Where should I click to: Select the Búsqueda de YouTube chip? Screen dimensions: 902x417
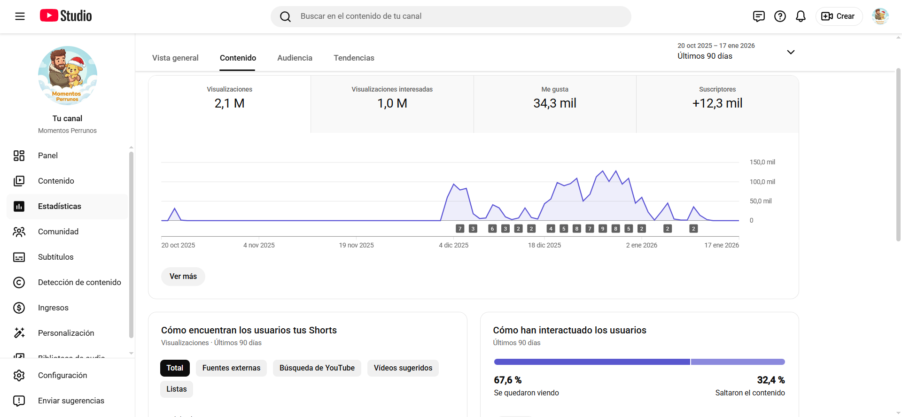click(x=317, y=368)
